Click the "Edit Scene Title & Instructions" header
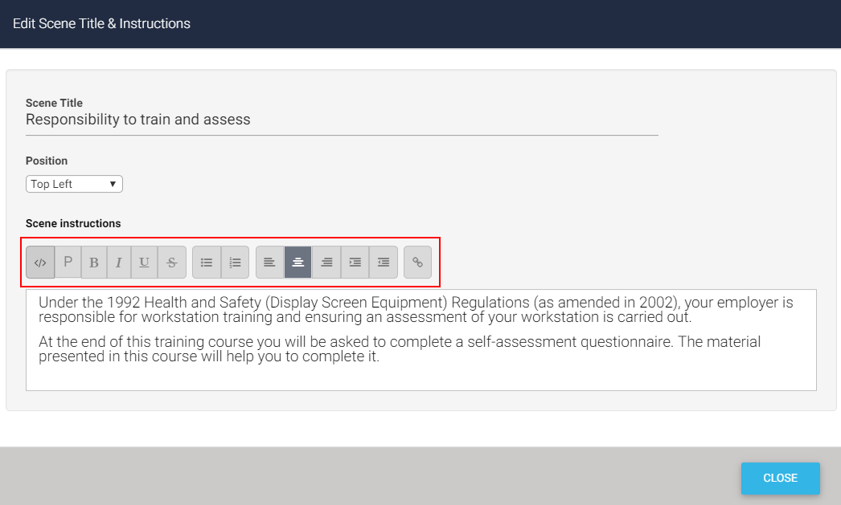Image resolution: width=841 pixels, height=505 pixels. [x=101, y=23]
